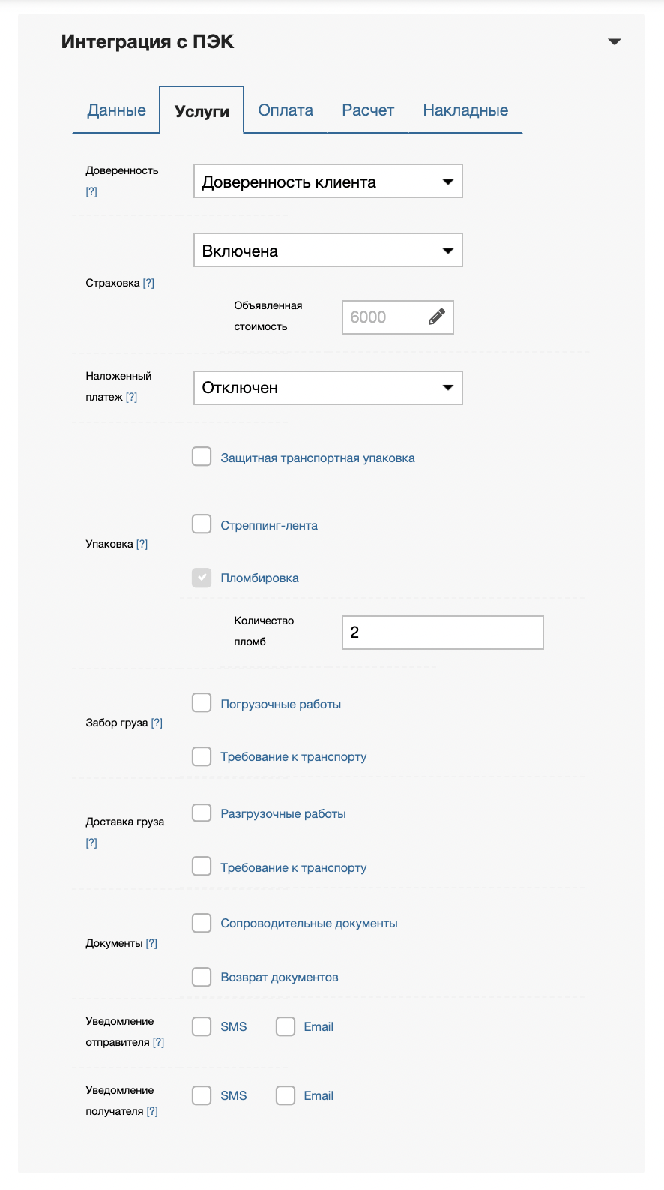The height and width of the screenshot is (1190, 664).
Task: Click the Количество пломб input field
Action: pos(442,633)
